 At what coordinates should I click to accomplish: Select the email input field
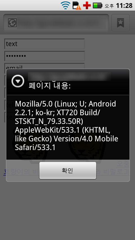point(44,66)
